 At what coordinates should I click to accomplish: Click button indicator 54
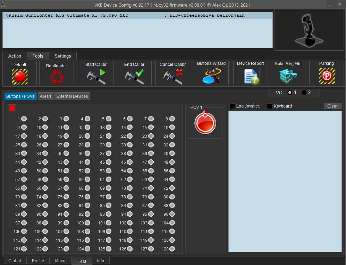click(130, 171)
